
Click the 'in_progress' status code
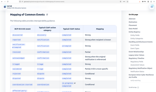[x=68, y=83]
